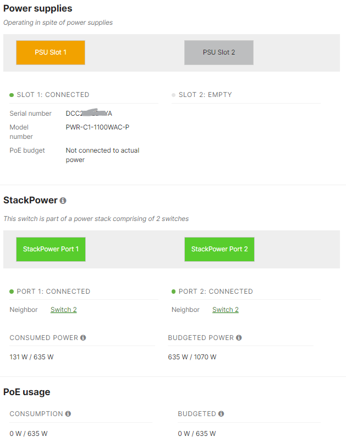346x442 pixels.
Task: Open the StackPower info tooltip icon
Action: click(x=63, y=200)
